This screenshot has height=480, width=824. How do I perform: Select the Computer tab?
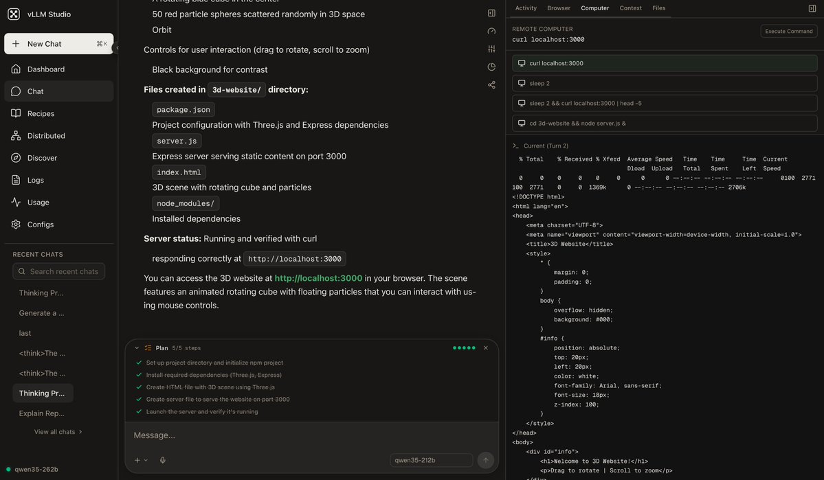(595, 8)
